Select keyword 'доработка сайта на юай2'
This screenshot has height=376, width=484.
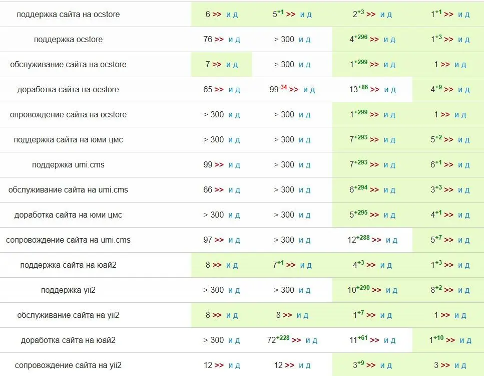[x=68, y=340]
